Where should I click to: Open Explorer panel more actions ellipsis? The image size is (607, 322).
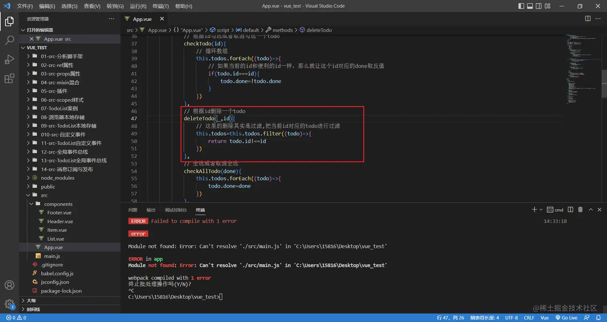pyautogui.click(x=112, y=19)
